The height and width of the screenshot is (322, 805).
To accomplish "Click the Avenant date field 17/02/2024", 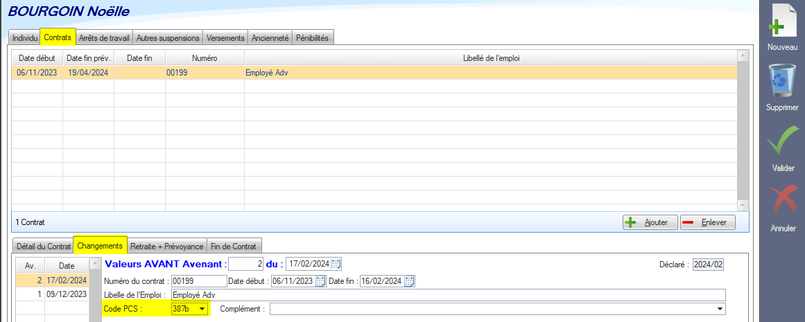I will (x=309, y=264).
